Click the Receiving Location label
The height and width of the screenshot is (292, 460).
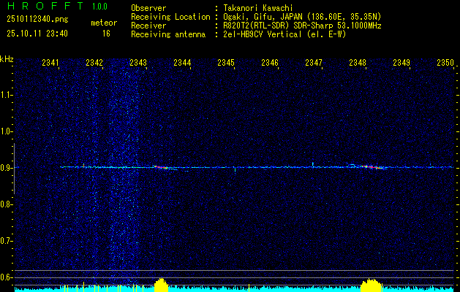(170, 17)
